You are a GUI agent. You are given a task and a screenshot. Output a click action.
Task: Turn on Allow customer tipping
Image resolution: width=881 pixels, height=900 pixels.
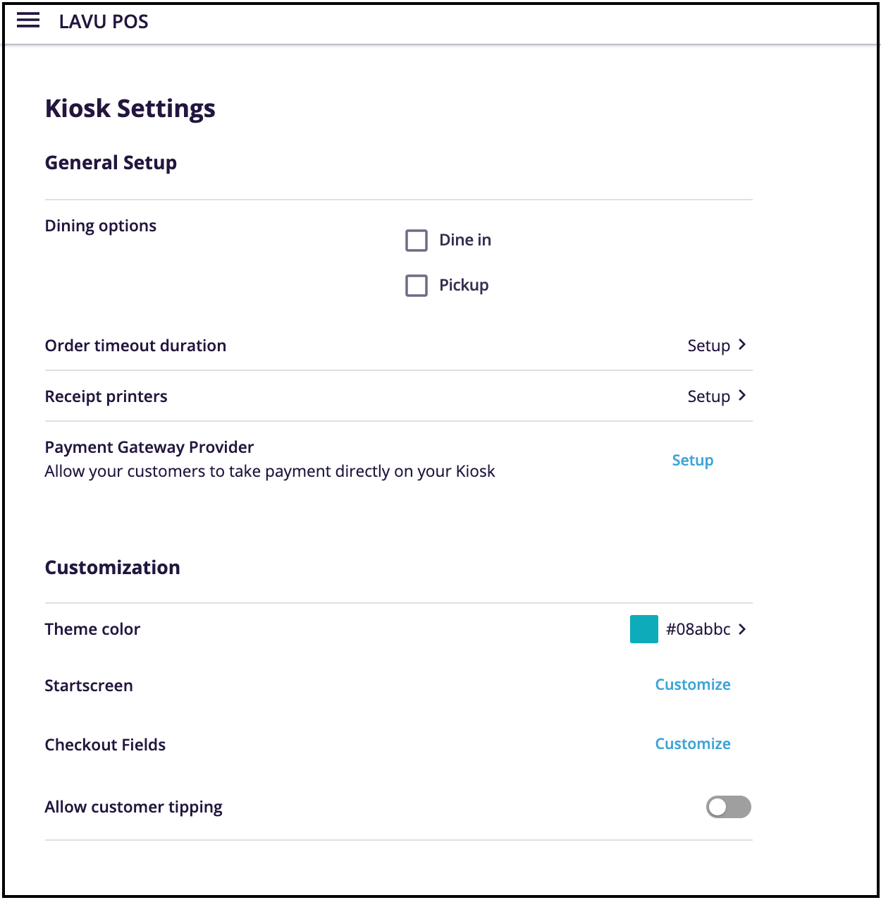[x=729, y=807]
